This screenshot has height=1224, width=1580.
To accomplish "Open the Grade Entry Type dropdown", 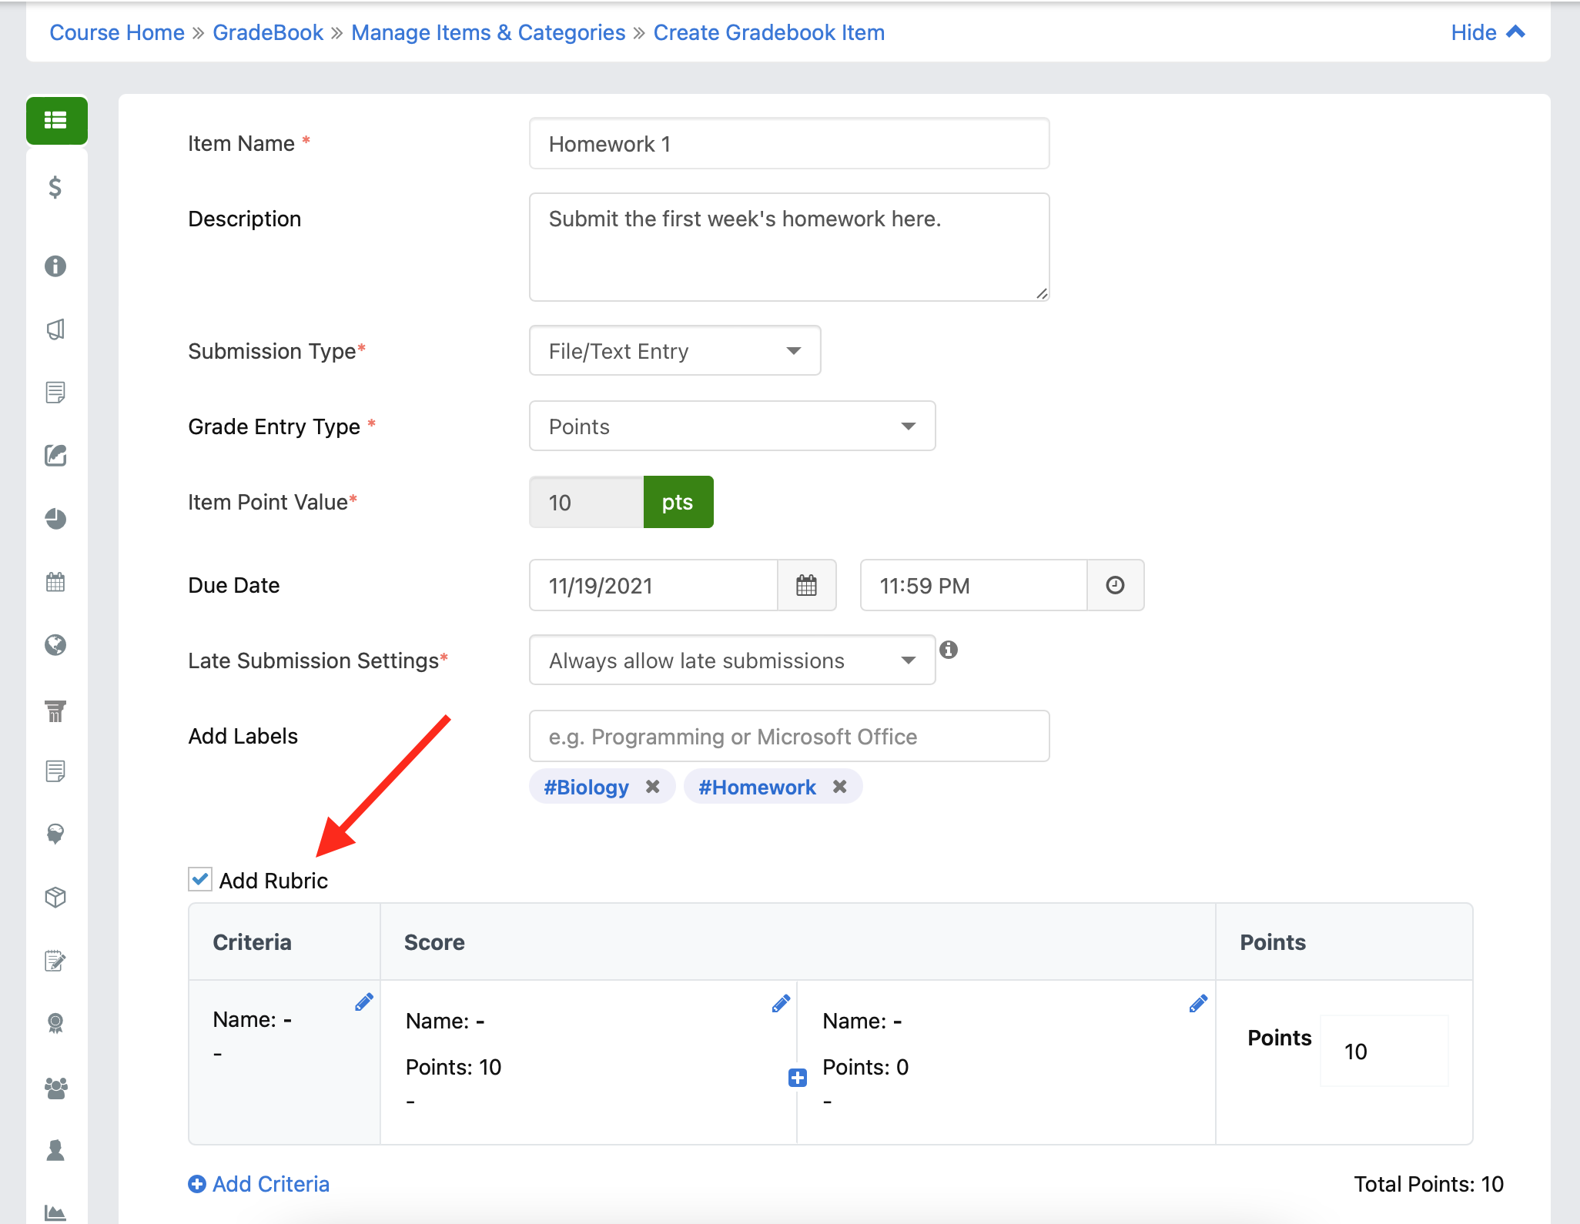I will tap(732, 426).
